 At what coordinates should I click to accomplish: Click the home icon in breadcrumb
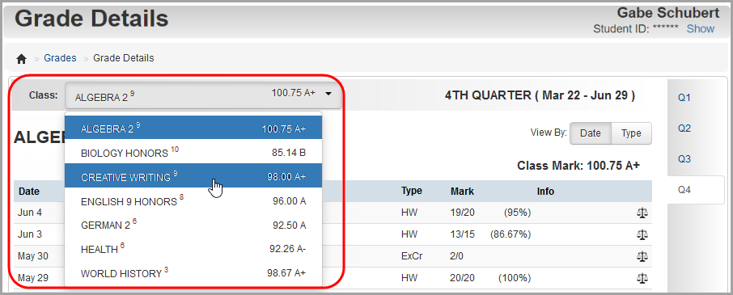point(22,59)
